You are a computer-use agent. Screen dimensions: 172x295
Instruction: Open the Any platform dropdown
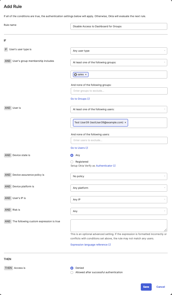point(119,188)
